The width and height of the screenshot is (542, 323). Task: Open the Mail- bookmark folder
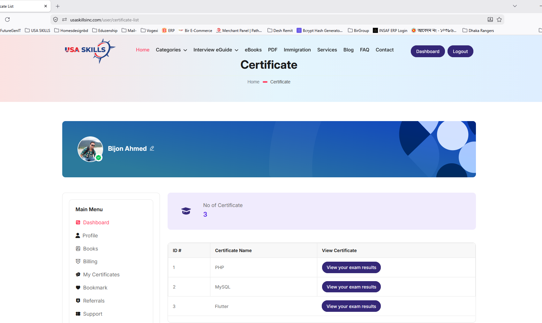(x=129, y=30)
